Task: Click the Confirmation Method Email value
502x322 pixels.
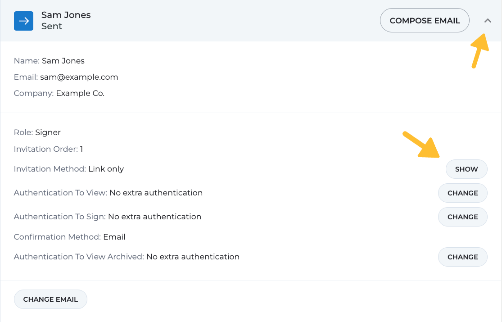Action: [114, 237]
